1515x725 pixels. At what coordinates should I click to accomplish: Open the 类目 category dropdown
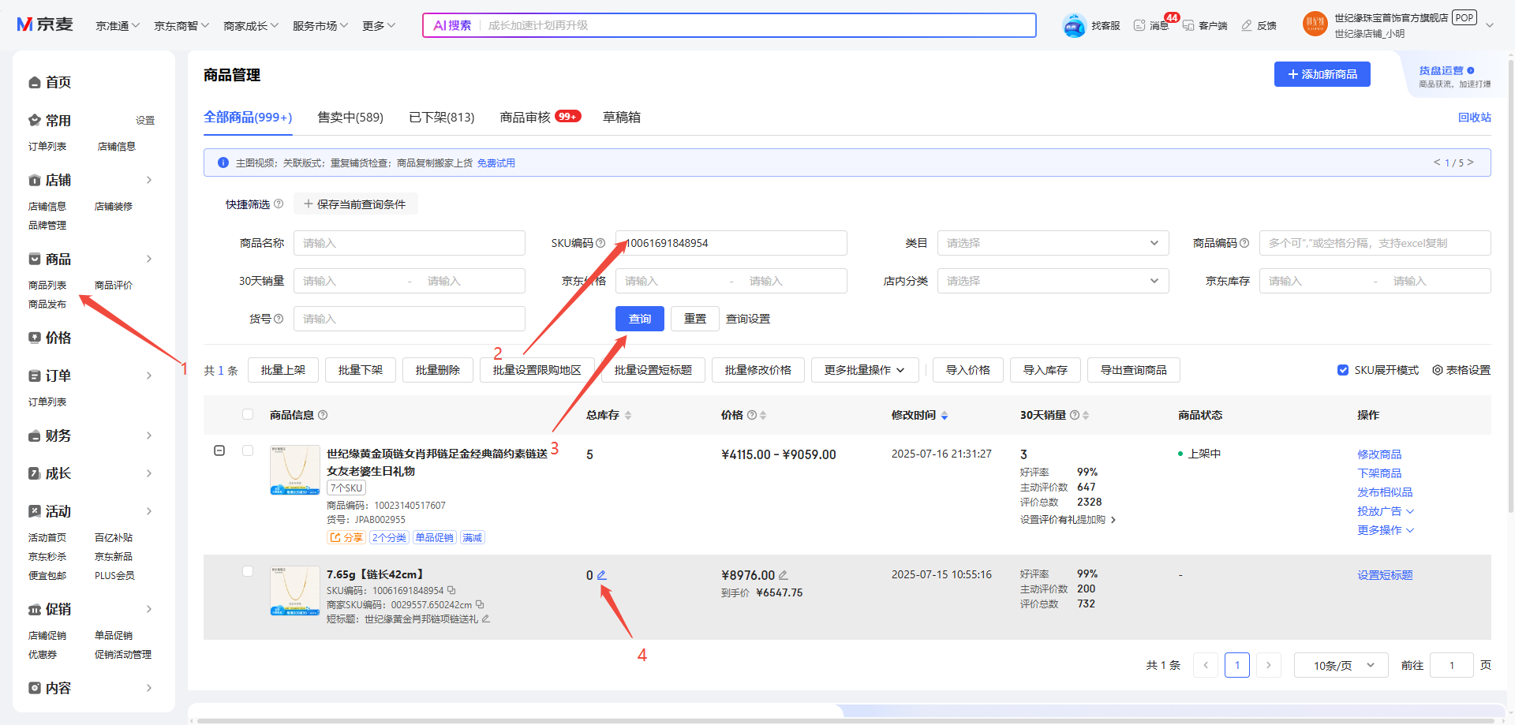click(1052, 243)
